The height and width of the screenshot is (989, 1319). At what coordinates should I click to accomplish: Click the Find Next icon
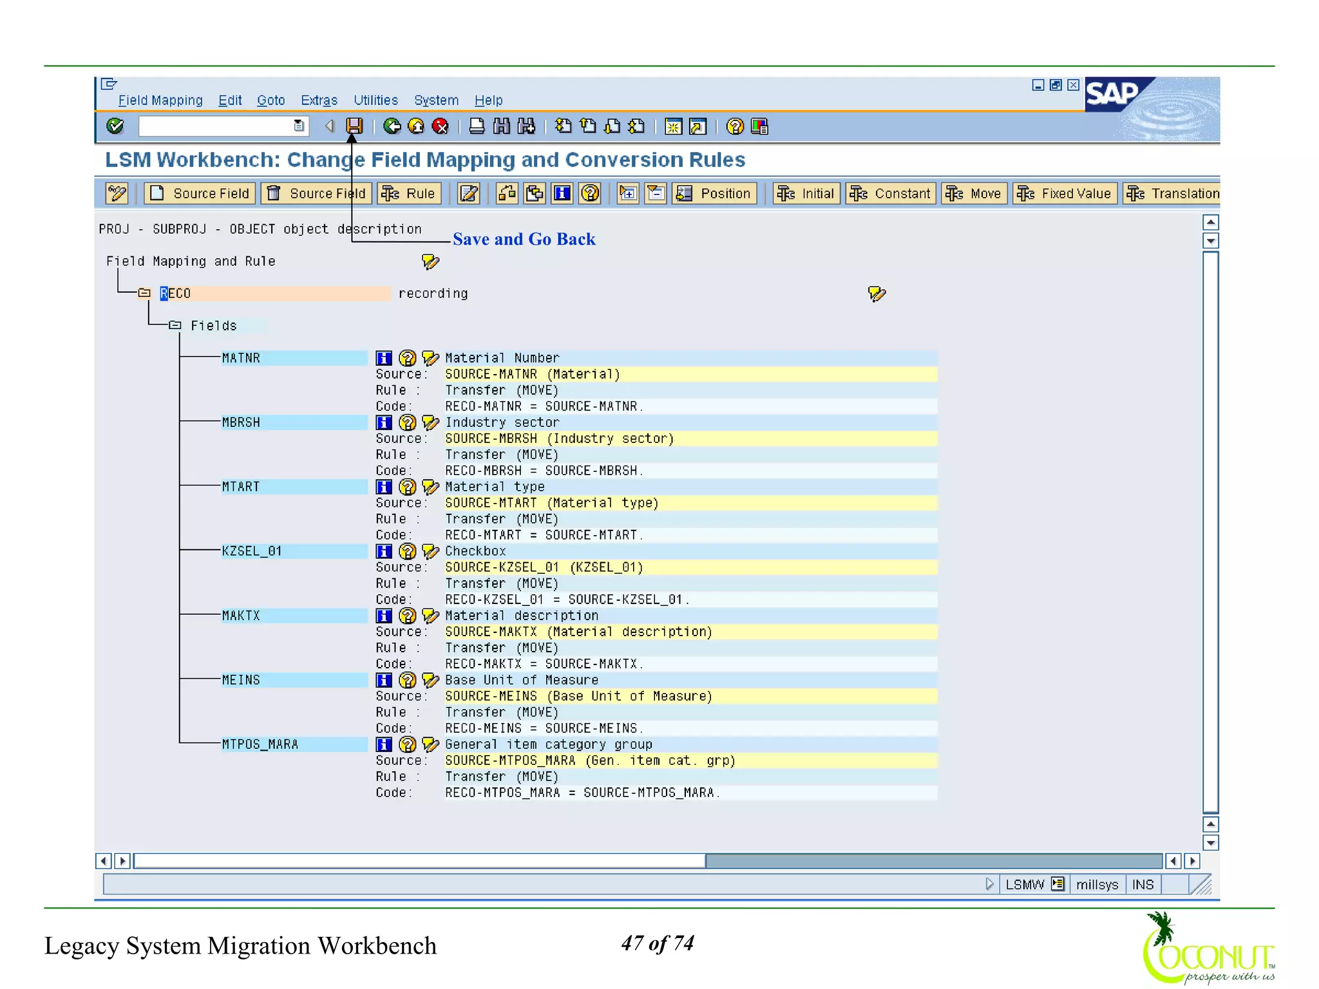526,126
